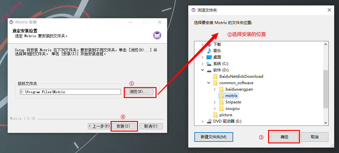The width and height of the screenshot is (339, 153).
Task: Click the 浏览文件夹 dialog title icon
Action: pyautogui.click(x=193, y=10)
